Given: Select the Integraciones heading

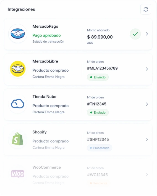Looking at the screenshot, I should [21, 9].
